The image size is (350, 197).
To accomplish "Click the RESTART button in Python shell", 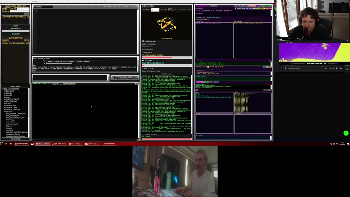I will [136, 83].
